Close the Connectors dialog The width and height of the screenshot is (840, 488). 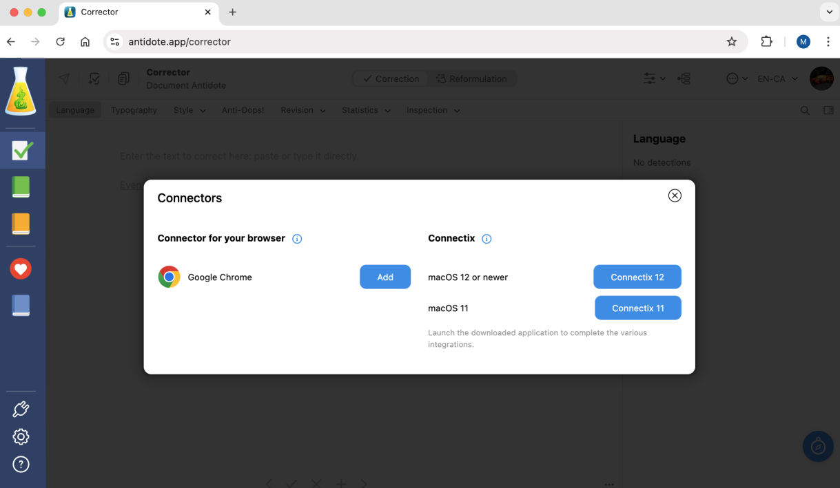point(675,195)
